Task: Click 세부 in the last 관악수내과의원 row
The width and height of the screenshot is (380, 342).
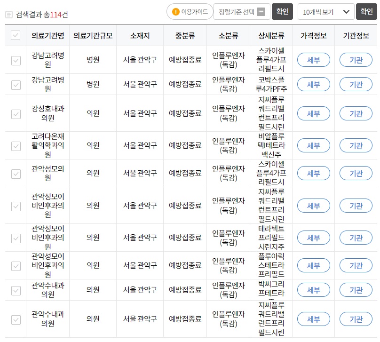Action: pyautogui.click(x=313, y=319)
